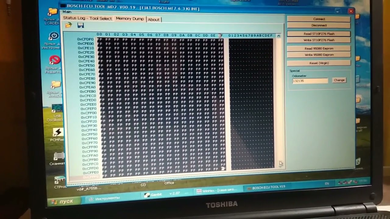The height and width of the screenshot is (219, 390).
Task: Open the About tab
Action: 154,19
